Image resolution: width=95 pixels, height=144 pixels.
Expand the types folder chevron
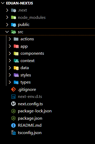[10, 82]
